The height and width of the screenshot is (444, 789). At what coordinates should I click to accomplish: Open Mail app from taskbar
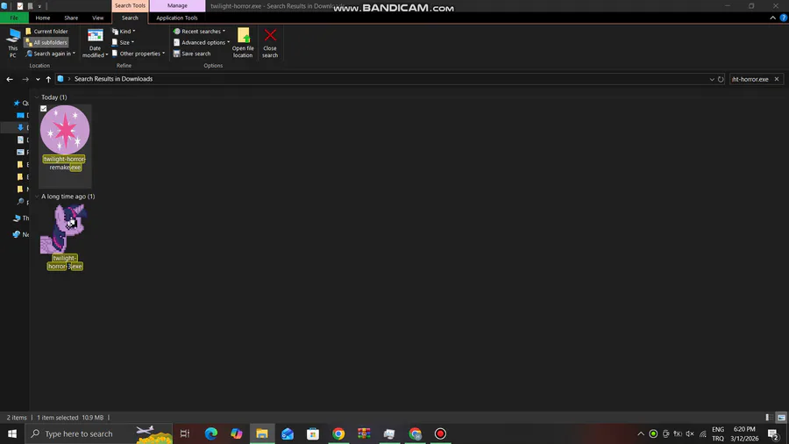point(288,433)
